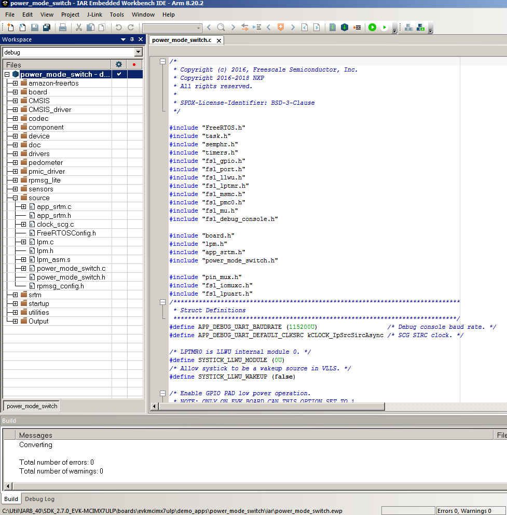Click the New Document toolbar icon

point(10,27)
